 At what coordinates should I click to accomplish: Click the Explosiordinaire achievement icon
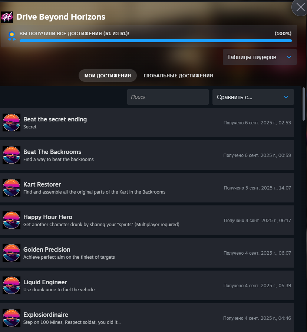click(x=11, y=318)
